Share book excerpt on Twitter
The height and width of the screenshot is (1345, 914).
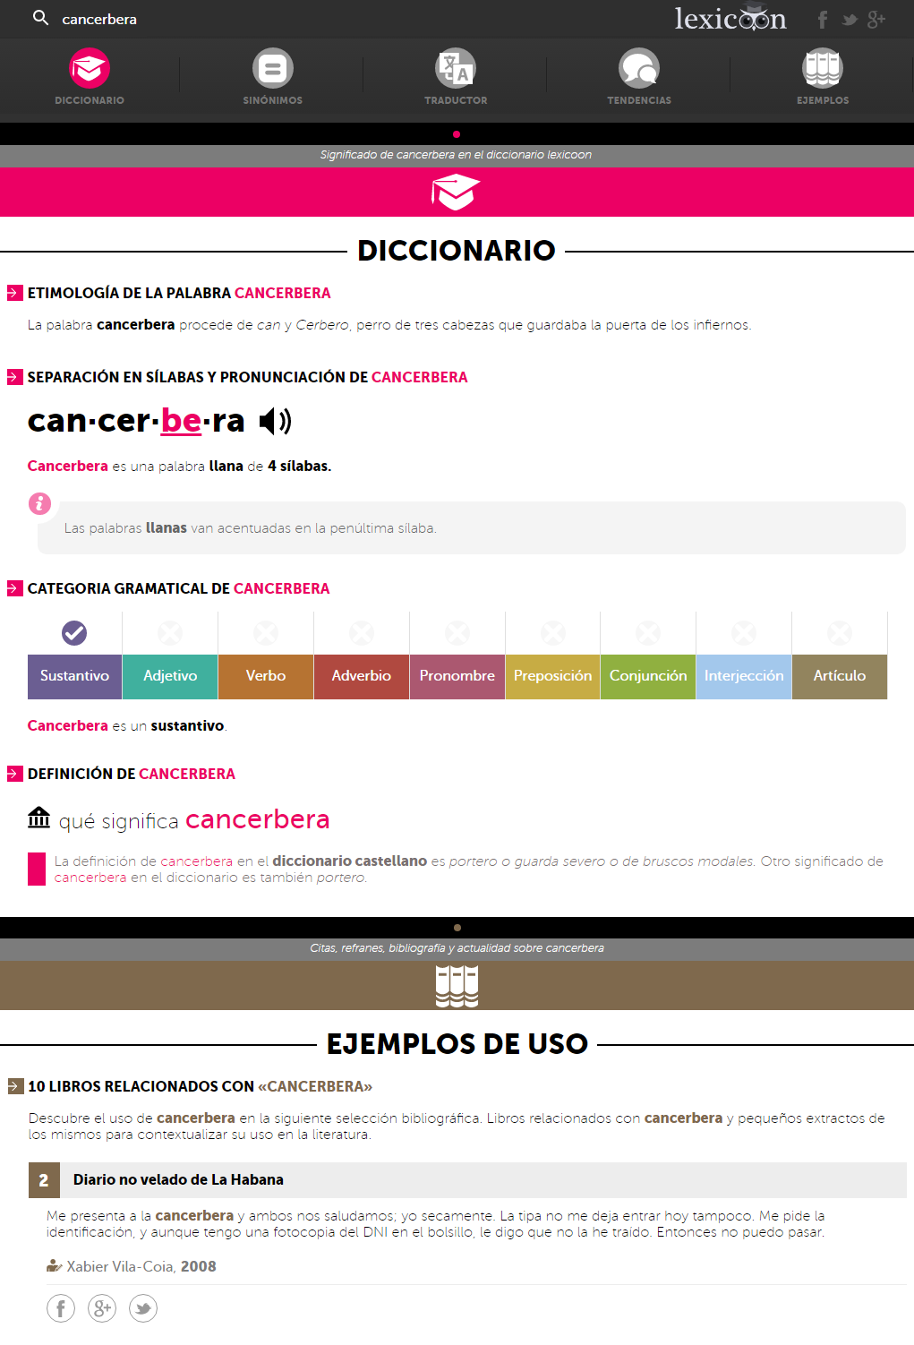point(143,1308)
